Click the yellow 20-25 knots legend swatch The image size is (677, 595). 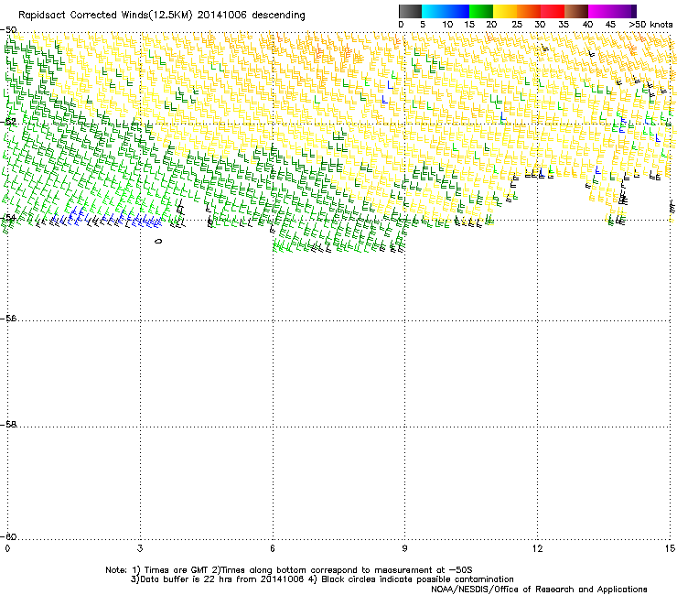(x=505, y=11)
